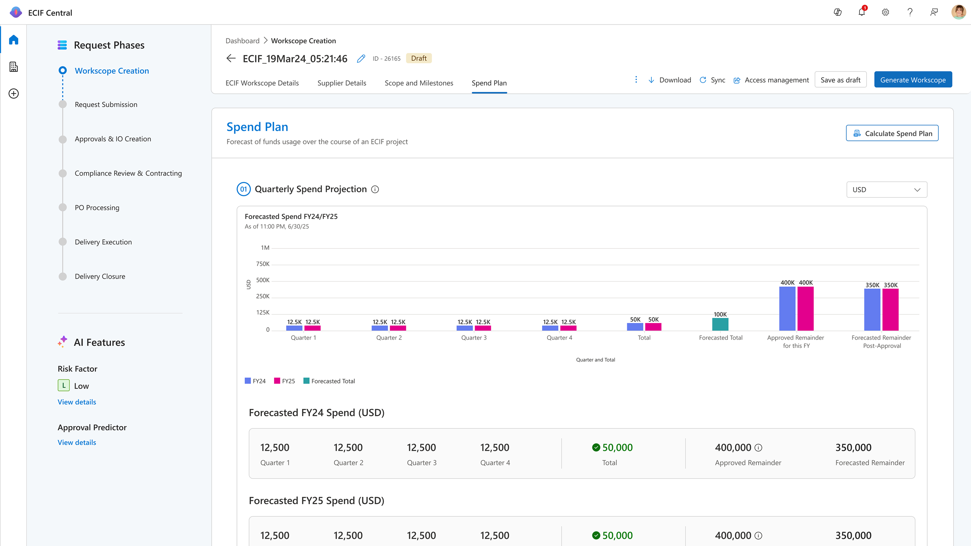
Task: Toggle Forecasted Total legend entry
Action: pos(329,381)
